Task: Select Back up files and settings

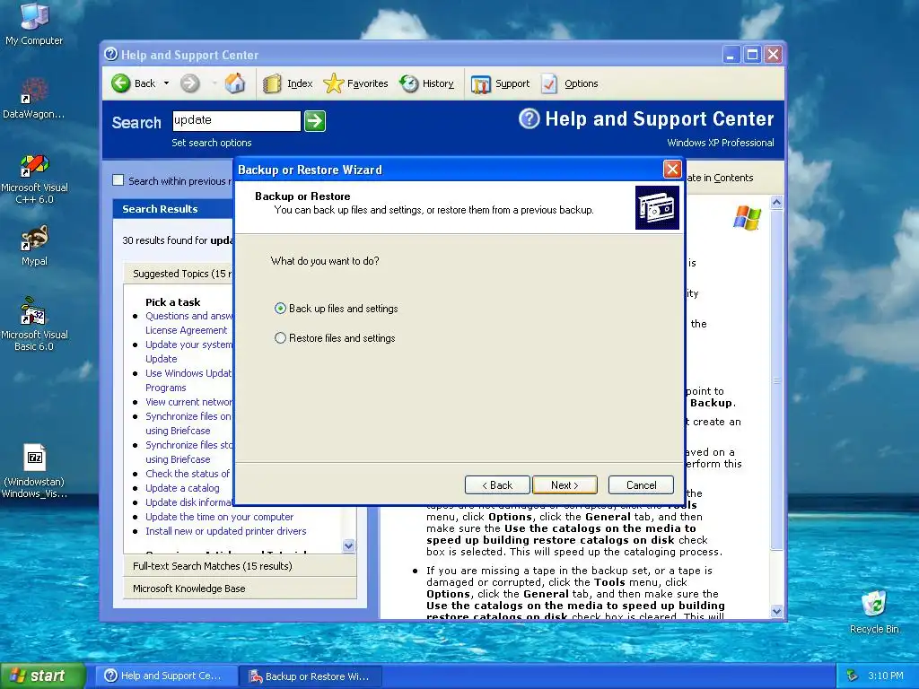Action: tap(337, 309)
